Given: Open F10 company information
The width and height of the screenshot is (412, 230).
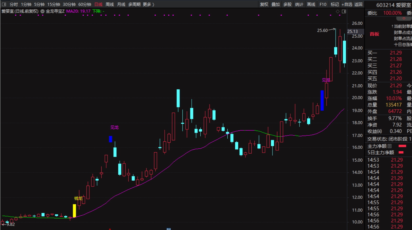Looking at the screenshot, I should pyautogui.click(x=323, y=4).
